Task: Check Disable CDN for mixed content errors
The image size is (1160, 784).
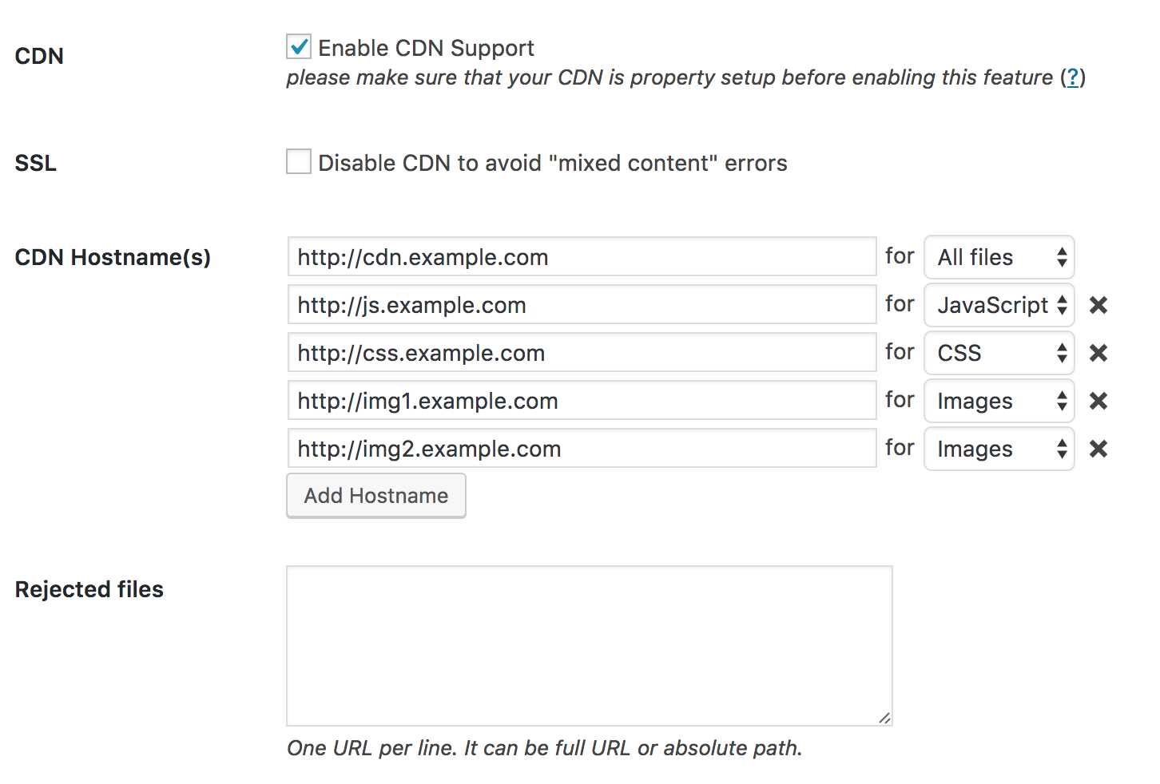Action: coord(299,162)
